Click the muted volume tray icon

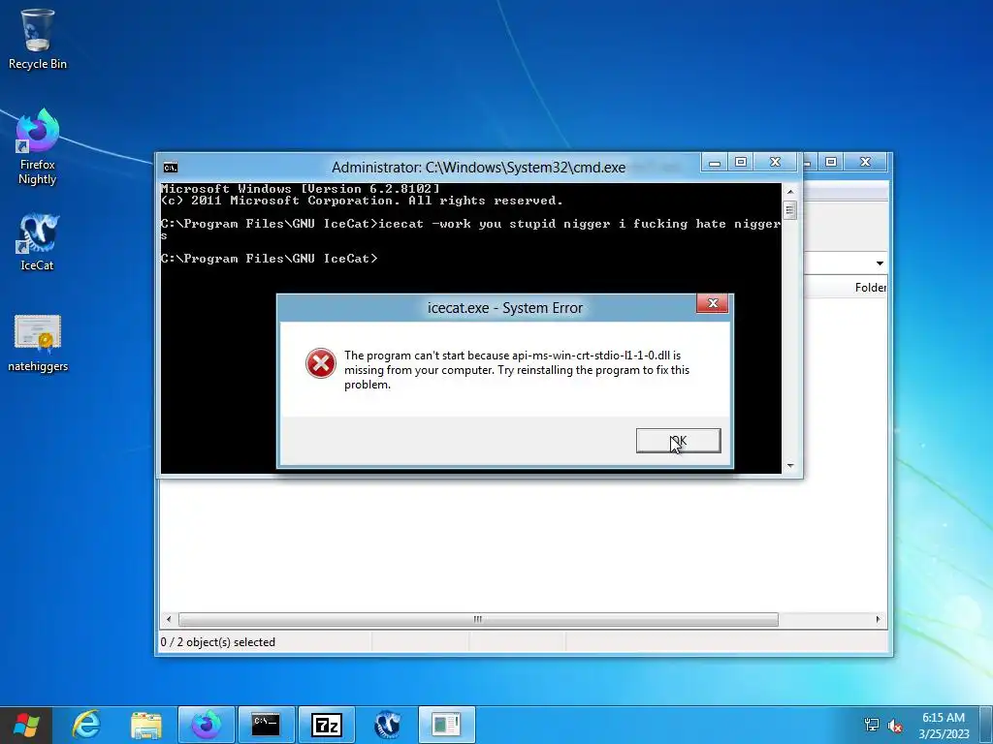click(x=895, y=725)
